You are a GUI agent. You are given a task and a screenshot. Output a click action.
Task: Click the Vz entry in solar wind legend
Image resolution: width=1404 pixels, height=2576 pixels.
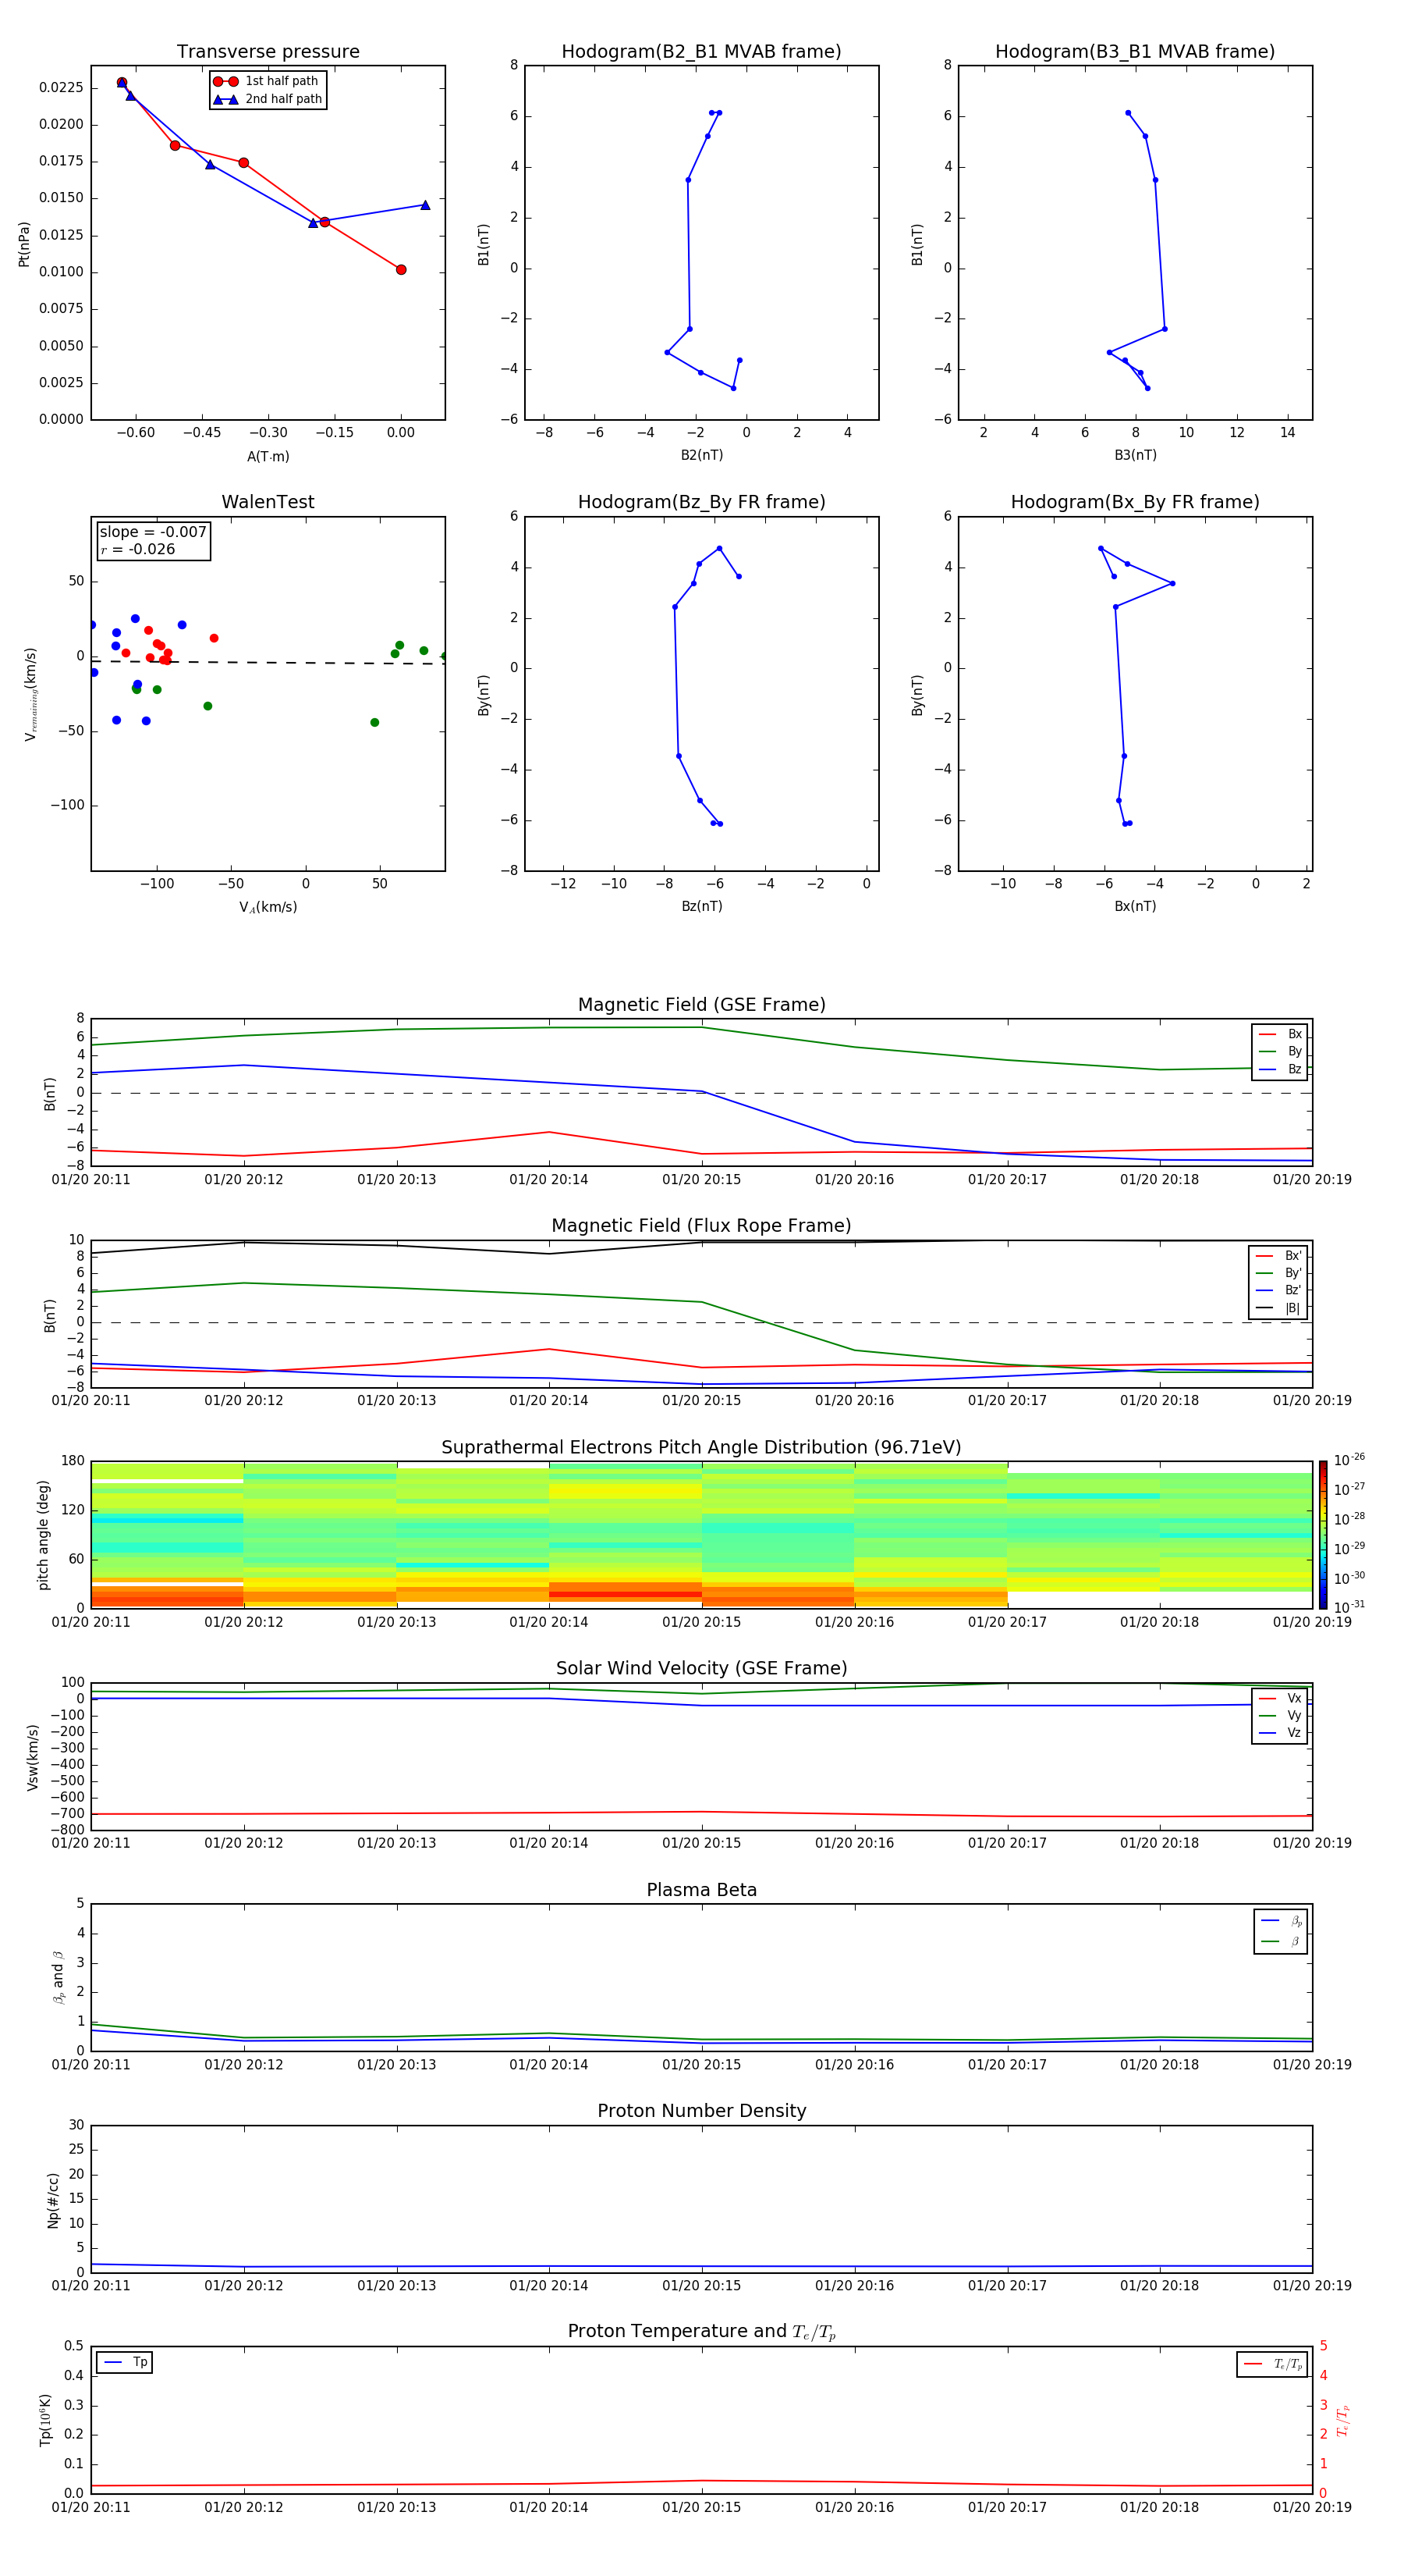(x=1280, y=1733)
